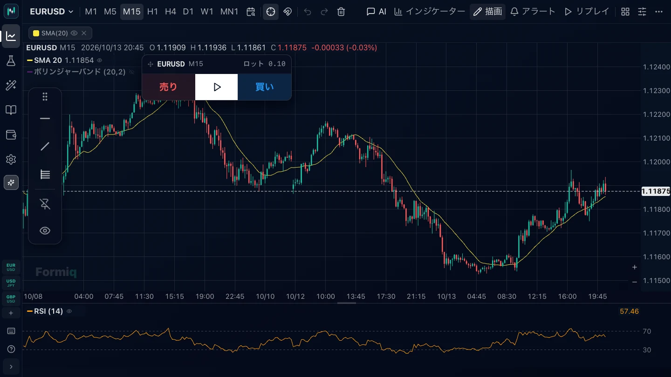Image resolution: width=671 pixels, height=377 pixels.
Task: Open the wallet icon in left sidebar
Action: point(11,135)
